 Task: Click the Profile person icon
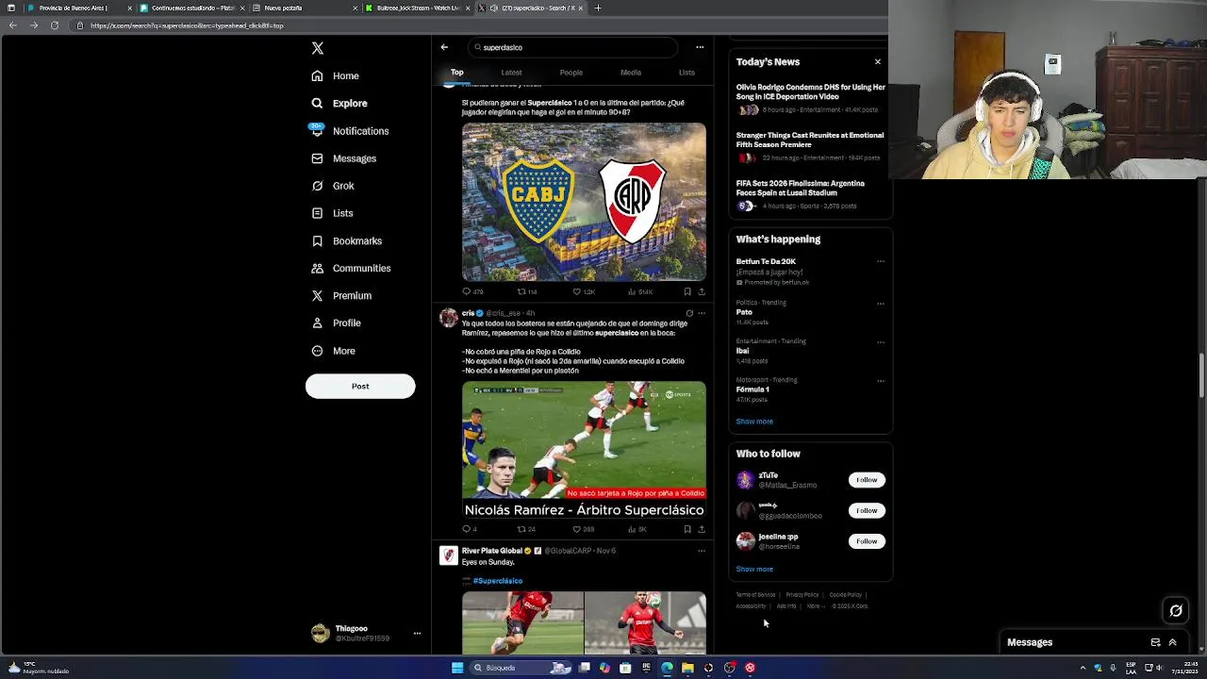pos(318,323)
